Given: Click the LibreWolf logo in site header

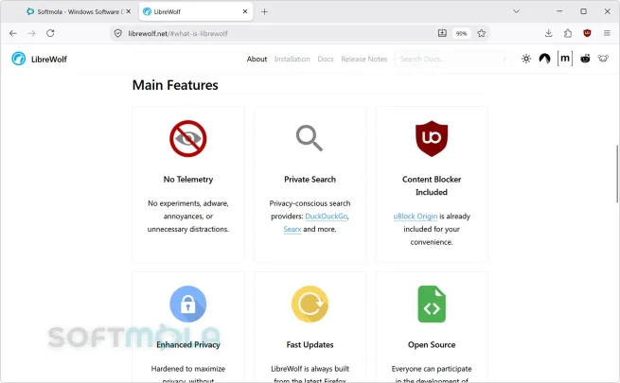Looking at the screenshot, I should point(19,59).
